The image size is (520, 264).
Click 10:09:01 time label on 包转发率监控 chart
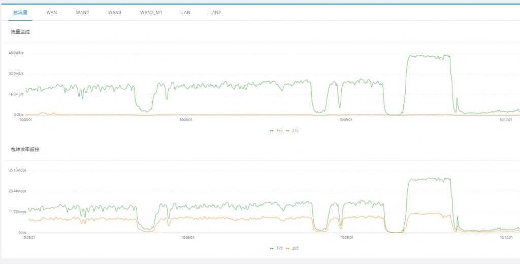pos(346,237)
